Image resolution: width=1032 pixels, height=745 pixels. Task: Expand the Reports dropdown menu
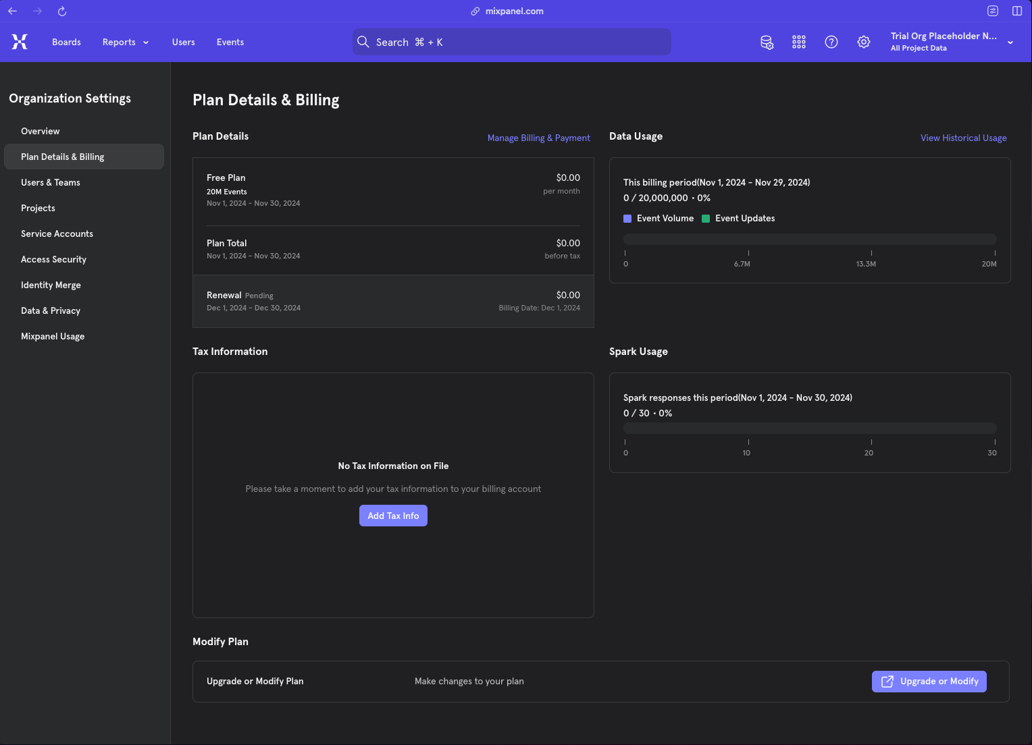(126, 42)
